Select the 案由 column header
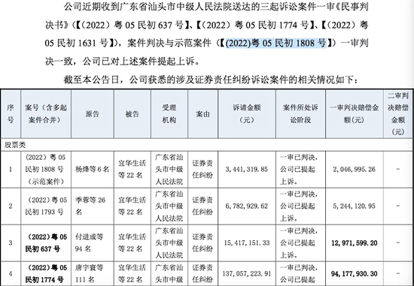 pos(202,114)
